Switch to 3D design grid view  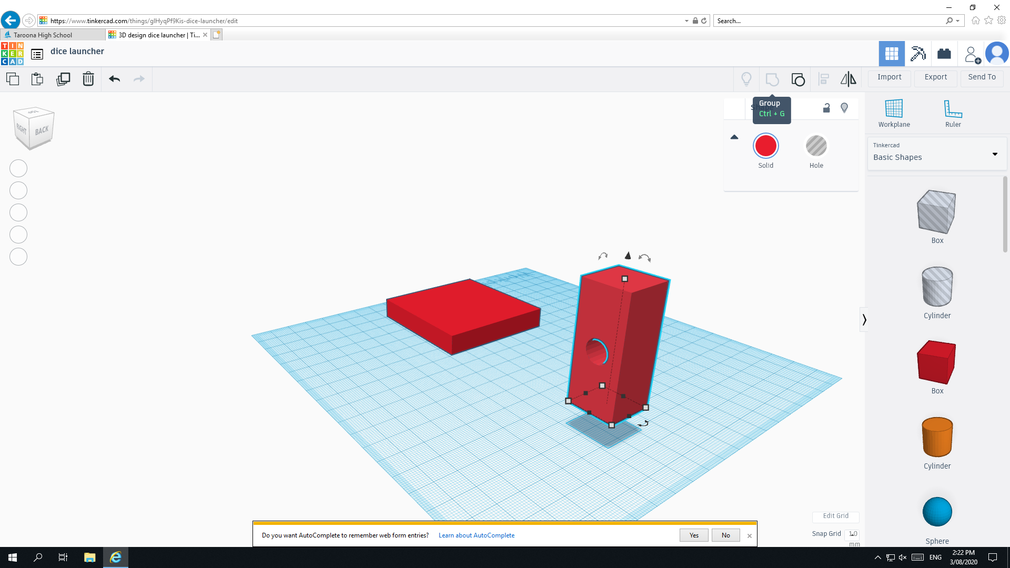point(892,54)
